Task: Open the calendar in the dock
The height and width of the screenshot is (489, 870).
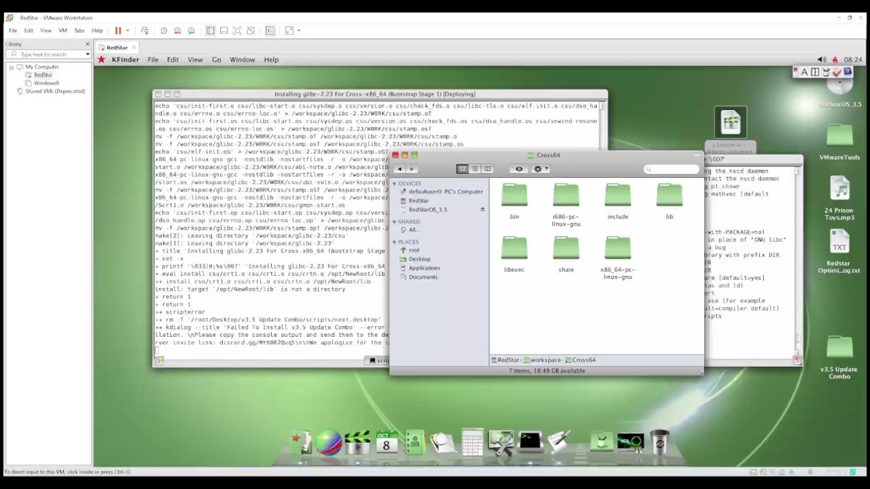Action: pos(386,442)
